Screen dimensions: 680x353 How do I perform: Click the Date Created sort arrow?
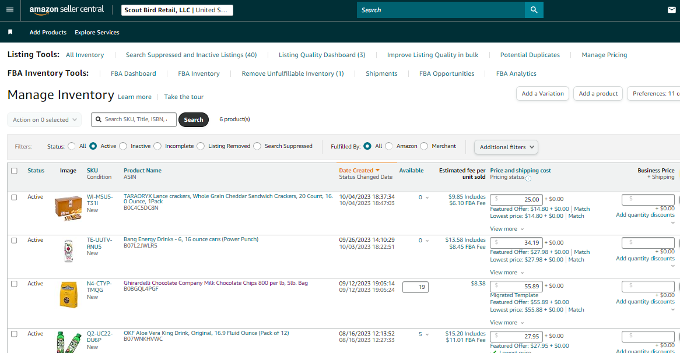pyautogui.click(x=377, y=171)
